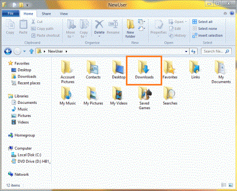Select Libraries in navigation pane
Screen dimensions: 237x191
[x=18, y=96]
